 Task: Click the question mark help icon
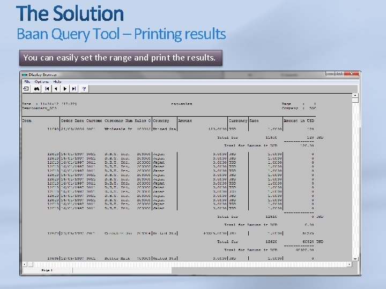pos(84,89)
